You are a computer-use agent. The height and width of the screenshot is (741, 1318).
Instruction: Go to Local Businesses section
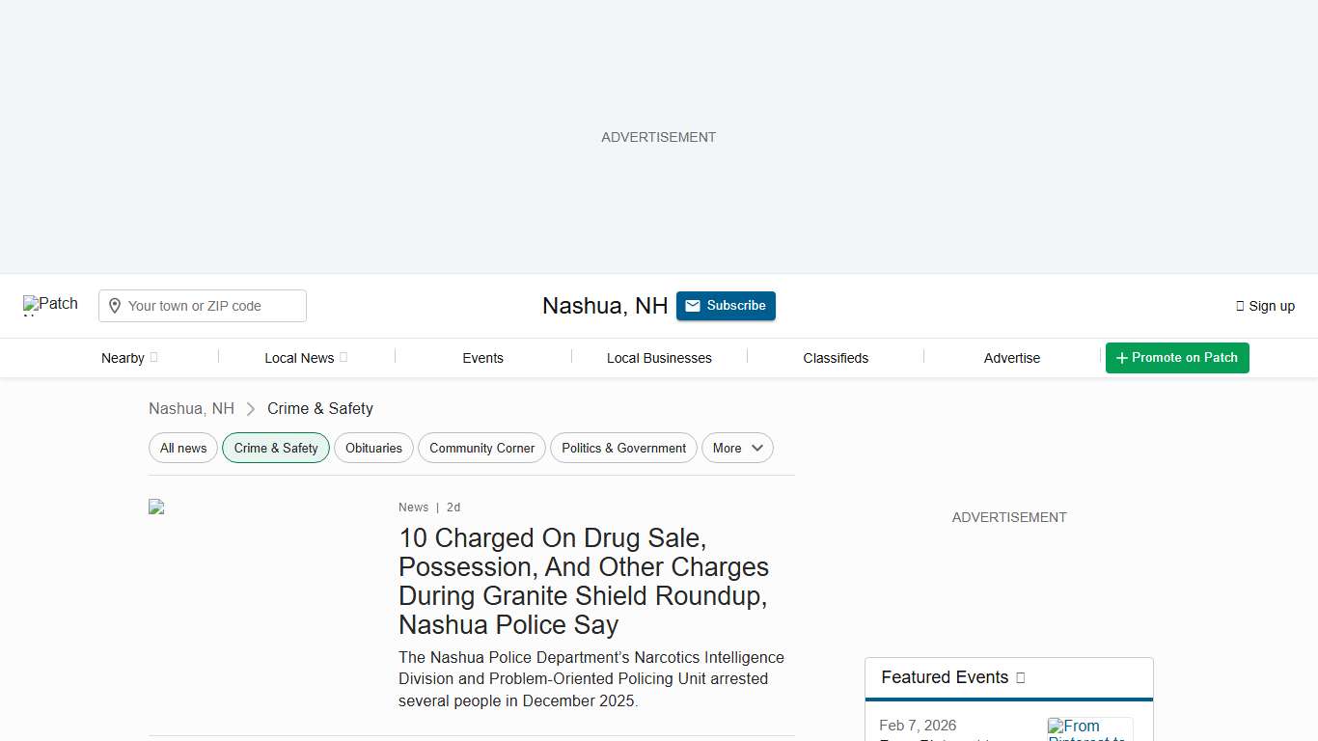(659, 358)
